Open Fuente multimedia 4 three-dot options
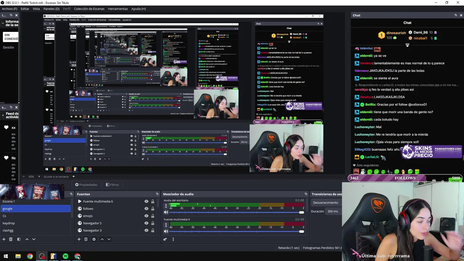 [166, 225]
